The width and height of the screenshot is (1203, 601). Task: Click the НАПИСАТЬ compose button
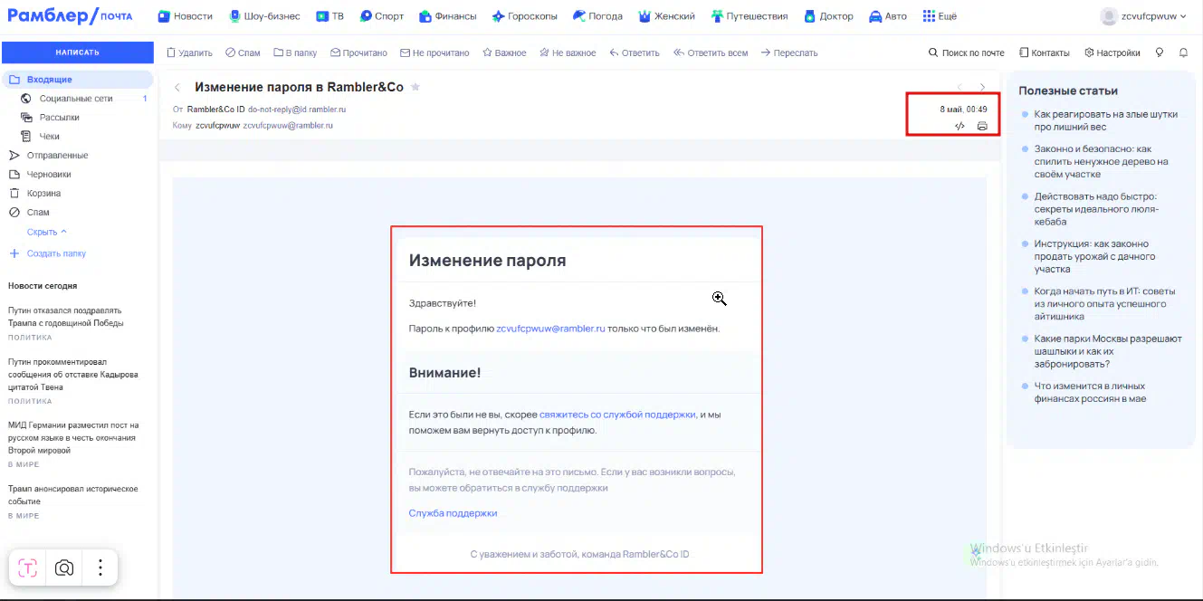(x=78, y=52)
